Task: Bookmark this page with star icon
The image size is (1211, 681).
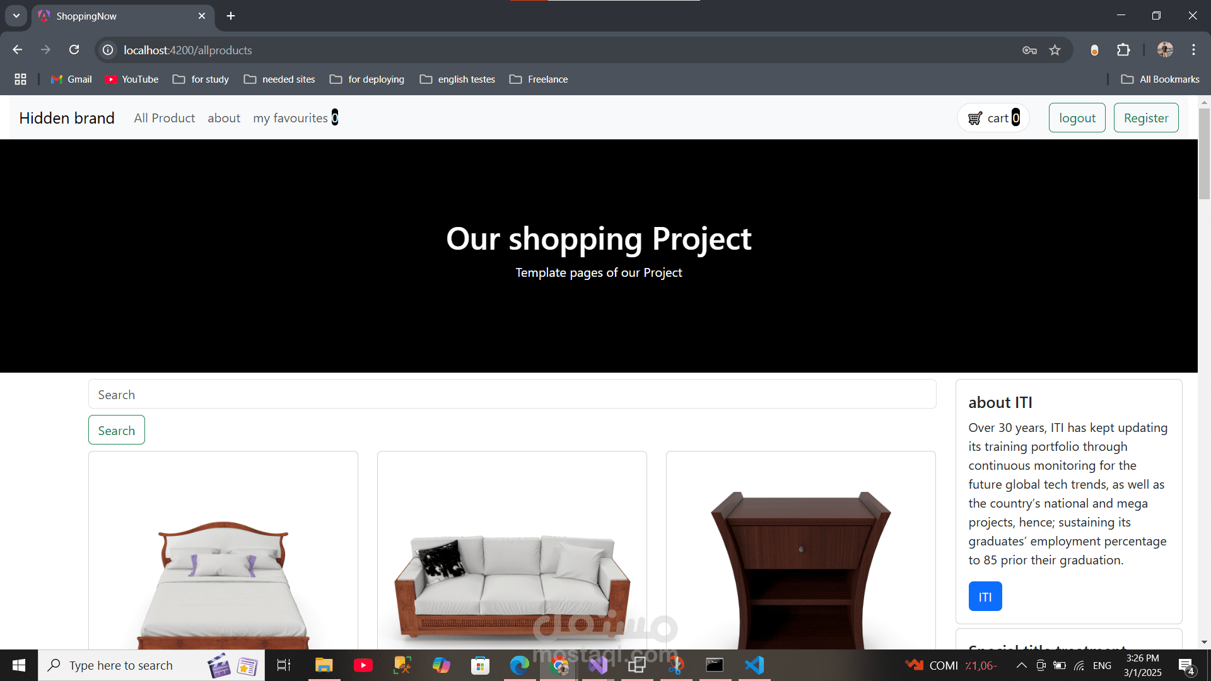Action: 1055,50
